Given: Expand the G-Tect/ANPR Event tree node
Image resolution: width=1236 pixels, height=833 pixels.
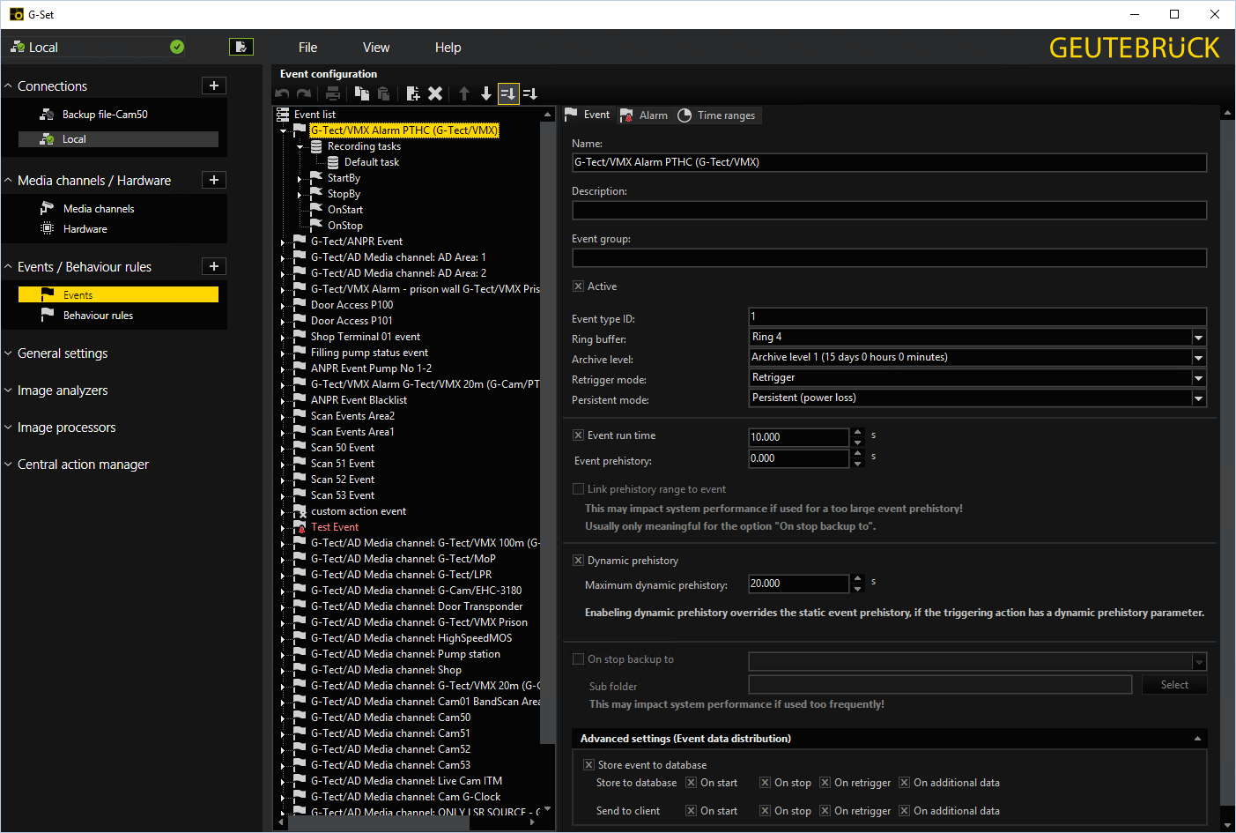Looking at the screenshot, I should (284, 242).
